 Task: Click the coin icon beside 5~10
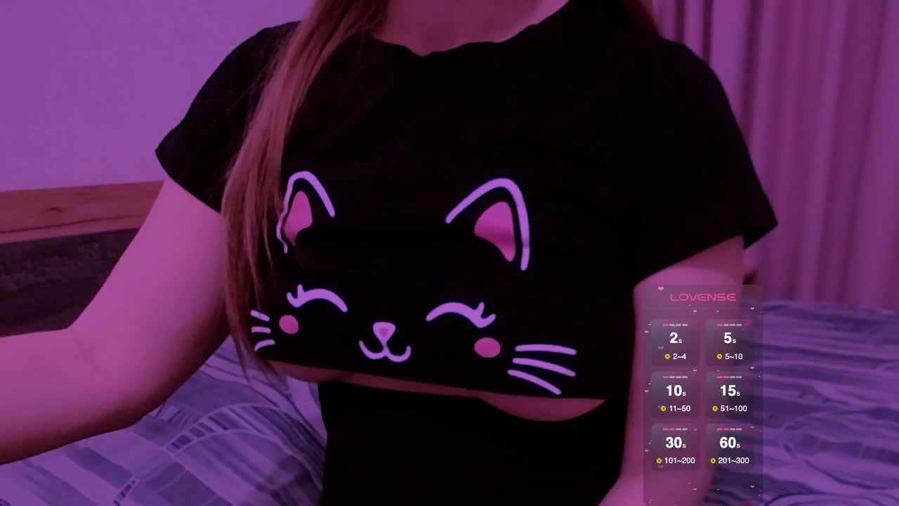(x=719, y=356)
